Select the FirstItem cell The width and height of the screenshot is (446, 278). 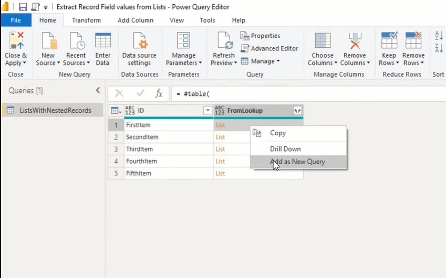coord(169,125)
